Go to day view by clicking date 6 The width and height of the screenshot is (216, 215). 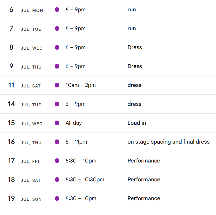tap(11, 10)
